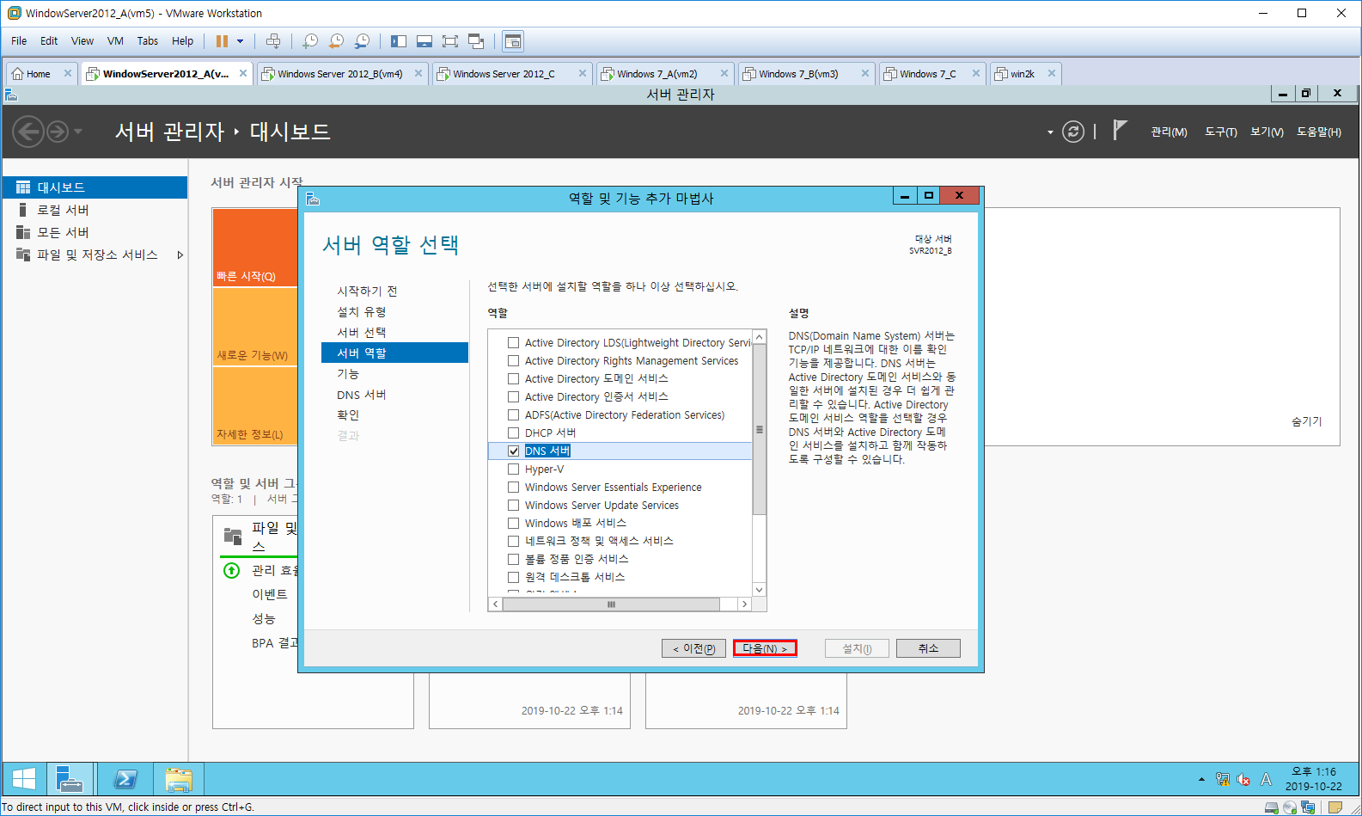
Task: Click roles list horizontal scroll right arrow
Action: coord(744,604)
